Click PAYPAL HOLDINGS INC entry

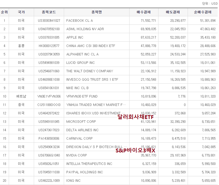(85, 172)
